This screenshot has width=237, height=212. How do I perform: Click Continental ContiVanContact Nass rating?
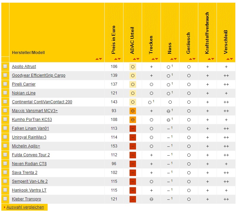[170, 102]
